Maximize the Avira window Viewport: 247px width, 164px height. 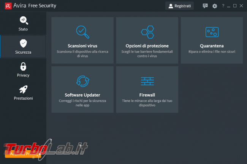pos(235,6)
